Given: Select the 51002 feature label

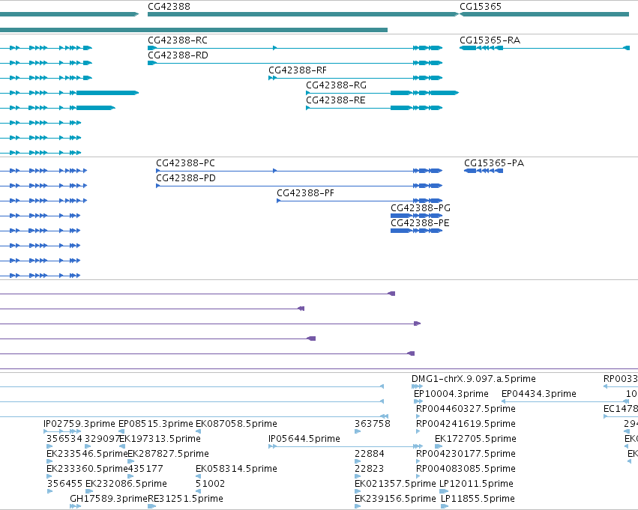Looking at the screenshot, I should click(210, 484).
